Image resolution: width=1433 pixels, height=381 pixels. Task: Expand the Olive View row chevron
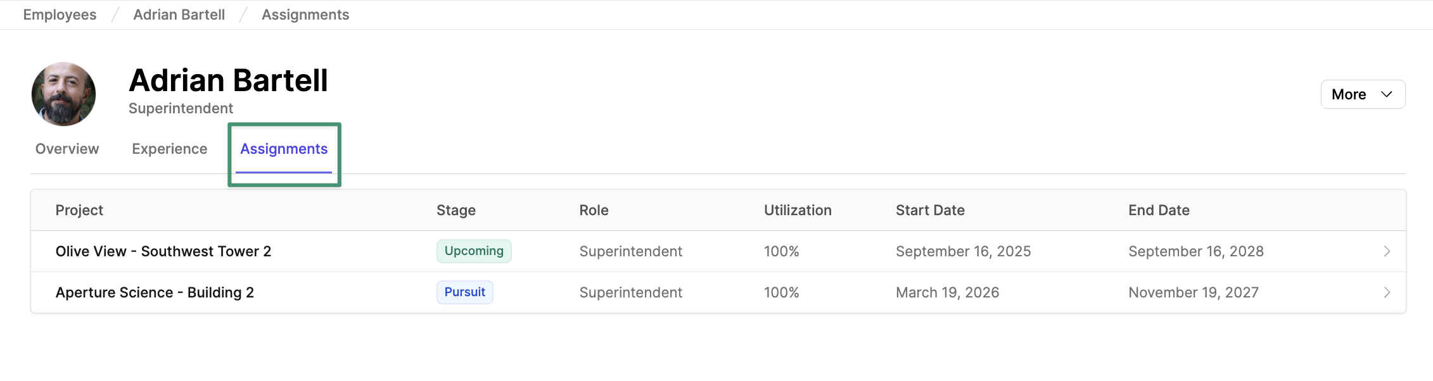point(1387,251)
